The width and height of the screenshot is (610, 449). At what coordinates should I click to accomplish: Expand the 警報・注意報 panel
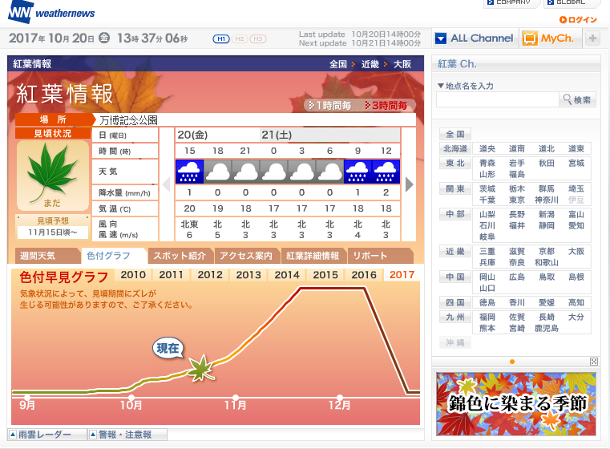(x=127, y=435)
